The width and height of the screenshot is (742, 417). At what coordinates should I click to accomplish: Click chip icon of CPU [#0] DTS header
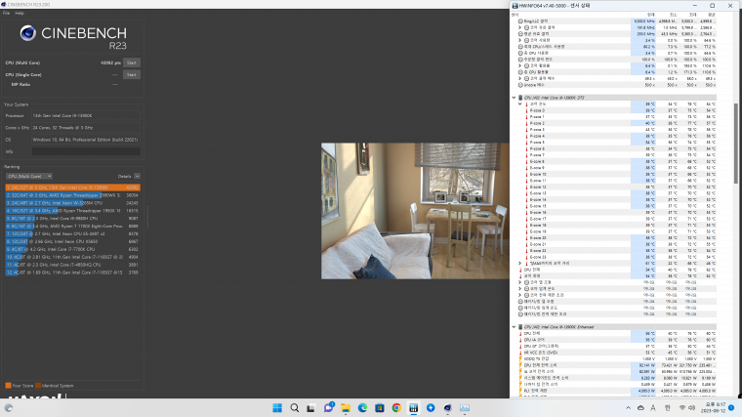coord(520,98)
